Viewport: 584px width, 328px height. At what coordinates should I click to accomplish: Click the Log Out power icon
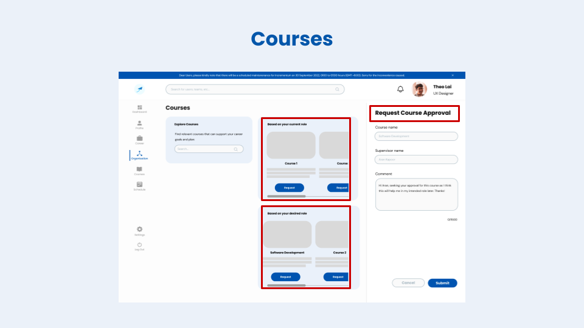[140, 245]
